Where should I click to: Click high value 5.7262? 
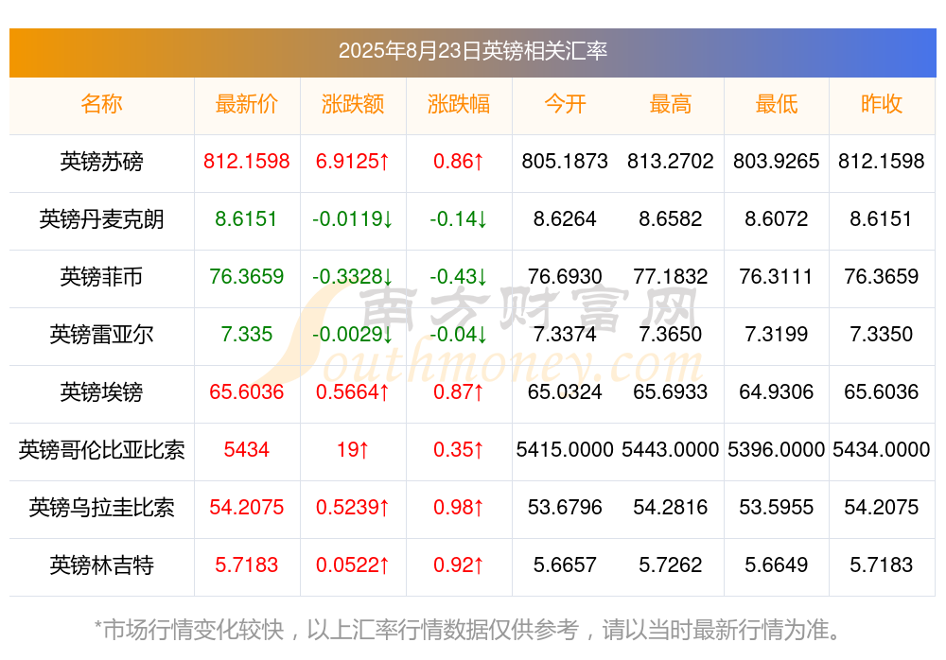pos(671,565)
